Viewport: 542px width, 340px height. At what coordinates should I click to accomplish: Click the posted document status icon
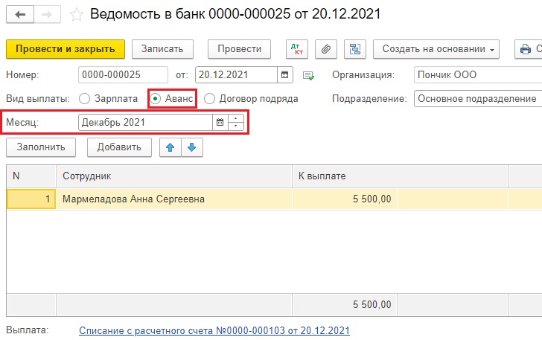308,75
